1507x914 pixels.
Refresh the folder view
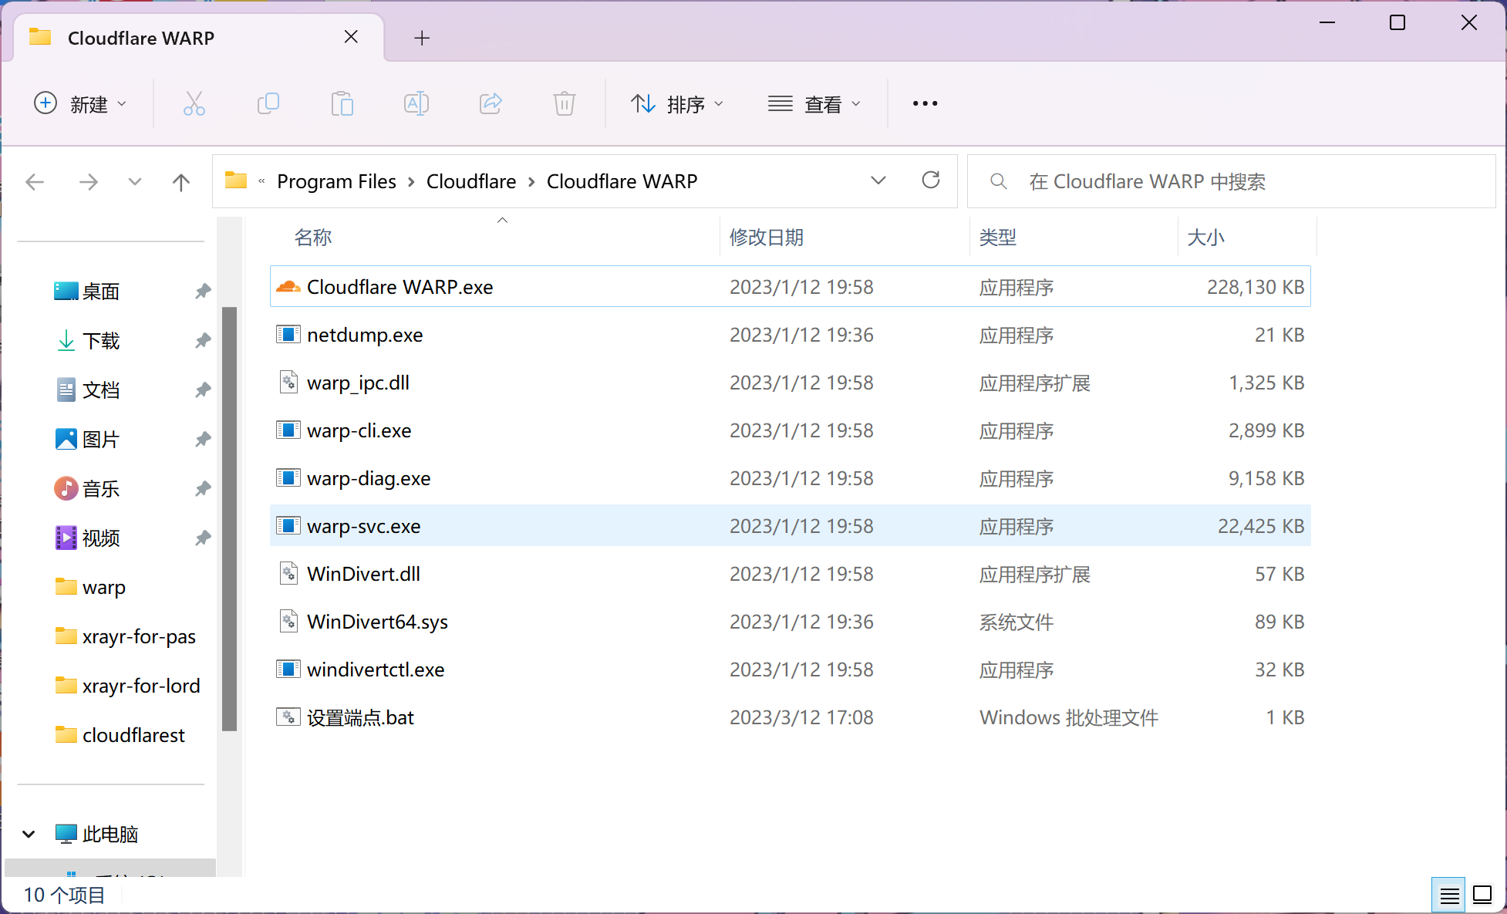coord(931,180)
